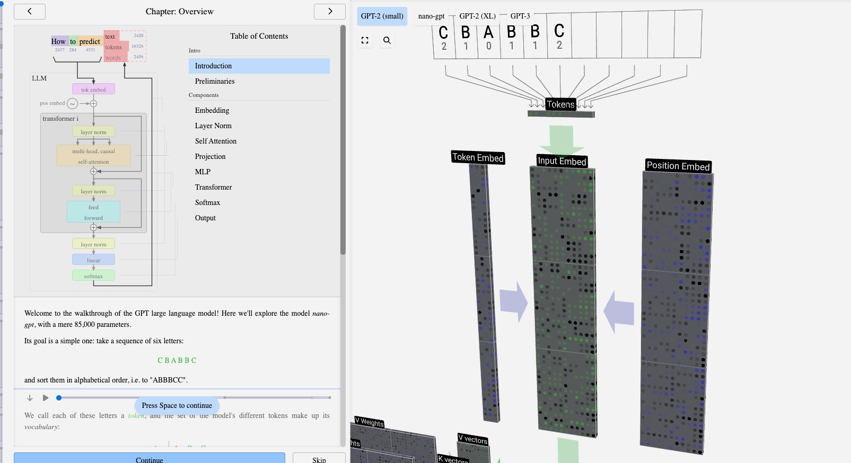Switch to the nano-gpt model

[431, 16]
